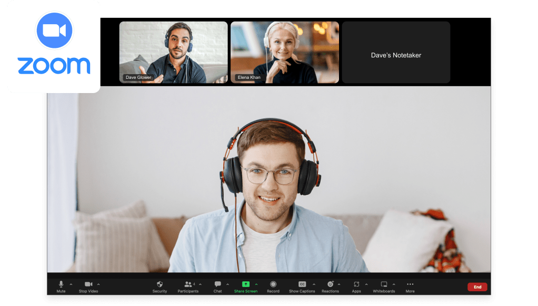Image resolution: width=538 pixels, height=306 pixels.
Task: Mute the microphone
Action: click(x=61, y=284)
